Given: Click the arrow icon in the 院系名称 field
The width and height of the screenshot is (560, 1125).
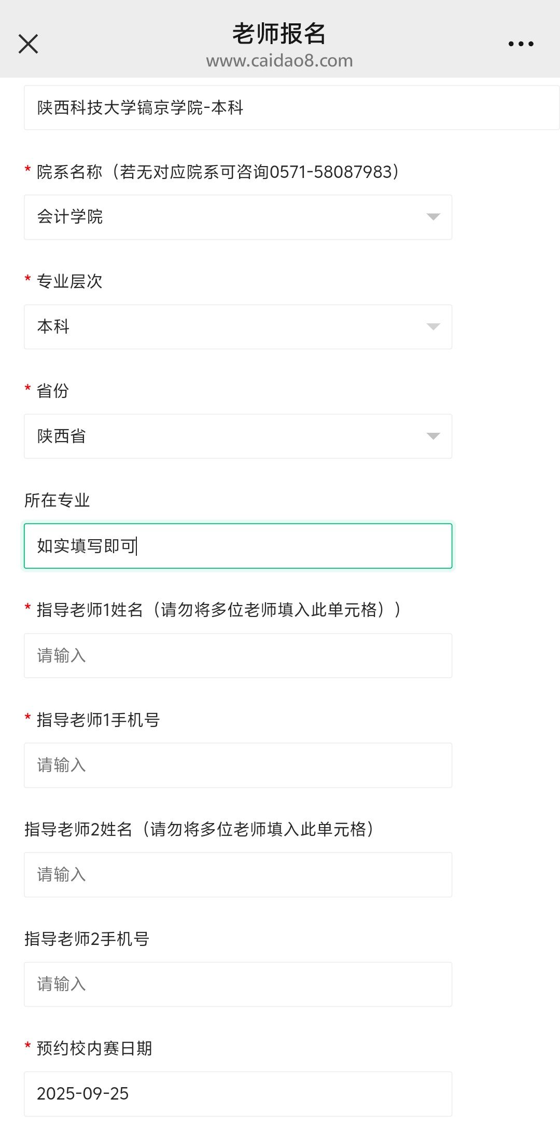Looking at the screenshot, I should pyautogui.click(x=433, y=217).
